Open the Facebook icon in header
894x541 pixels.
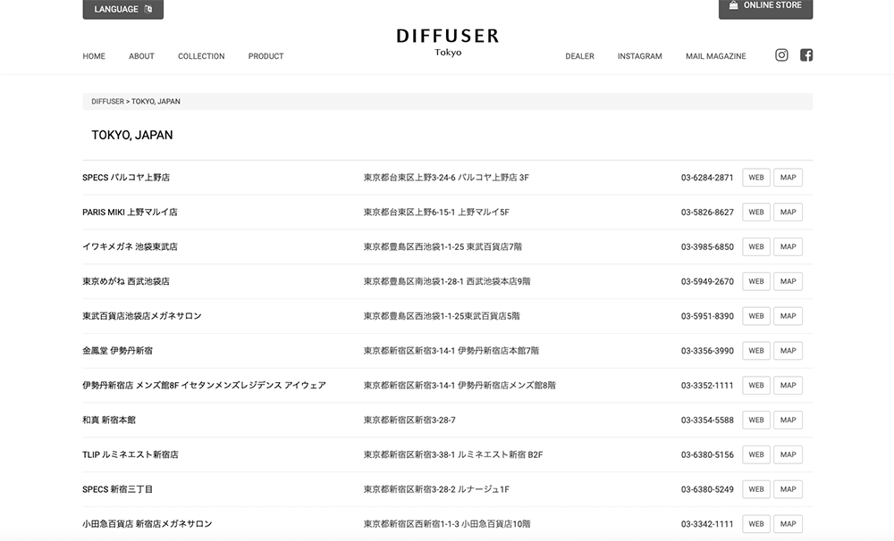coord(806,54)
